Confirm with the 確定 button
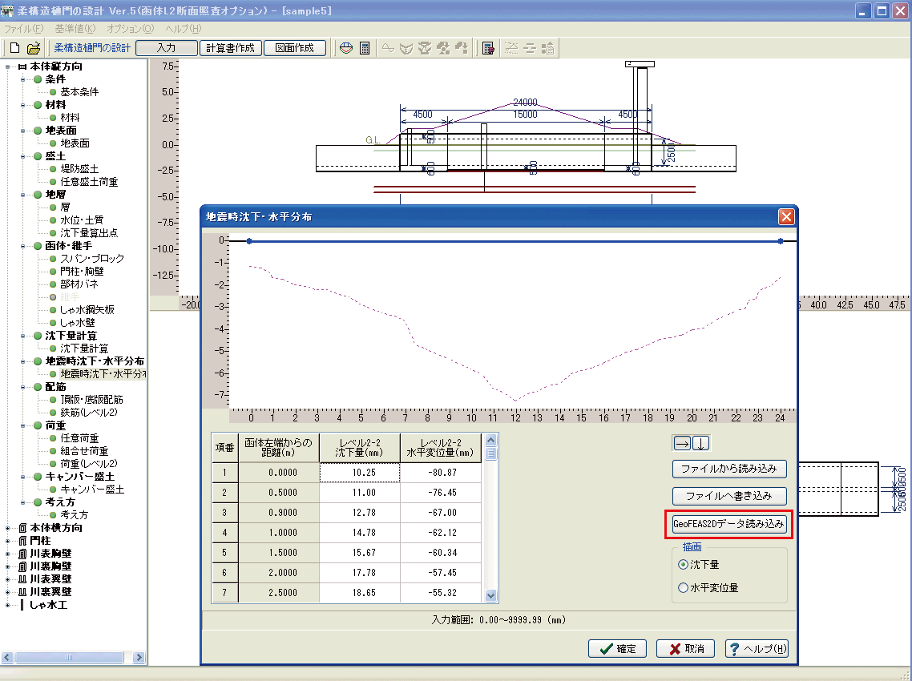 pyautogui.click(x=617, y=649)
